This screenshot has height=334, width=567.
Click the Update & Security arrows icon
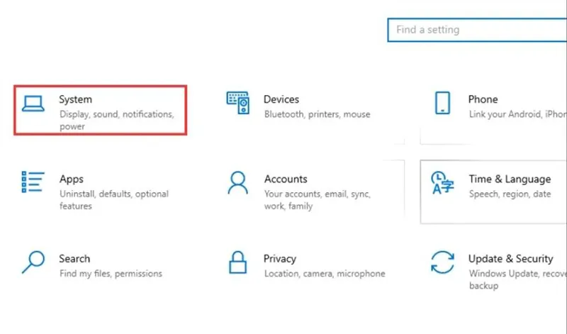442,262
